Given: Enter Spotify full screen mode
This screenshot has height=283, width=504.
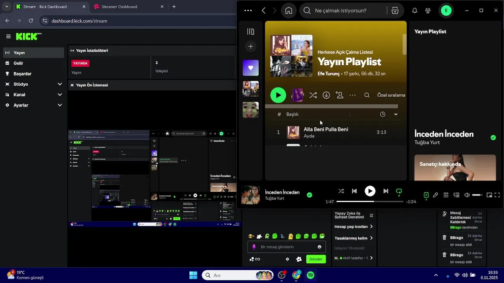Looking at the screenshot, I should click(497, 195).
